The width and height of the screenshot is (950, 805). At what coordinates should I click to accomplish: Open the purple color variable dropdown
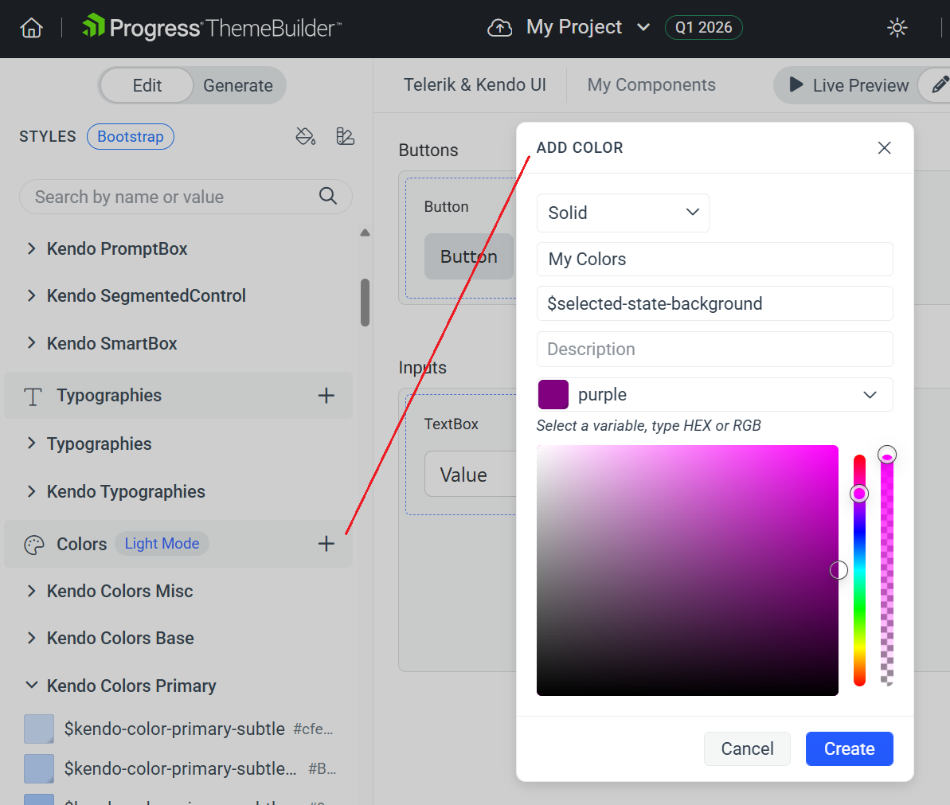click(870, 394)
